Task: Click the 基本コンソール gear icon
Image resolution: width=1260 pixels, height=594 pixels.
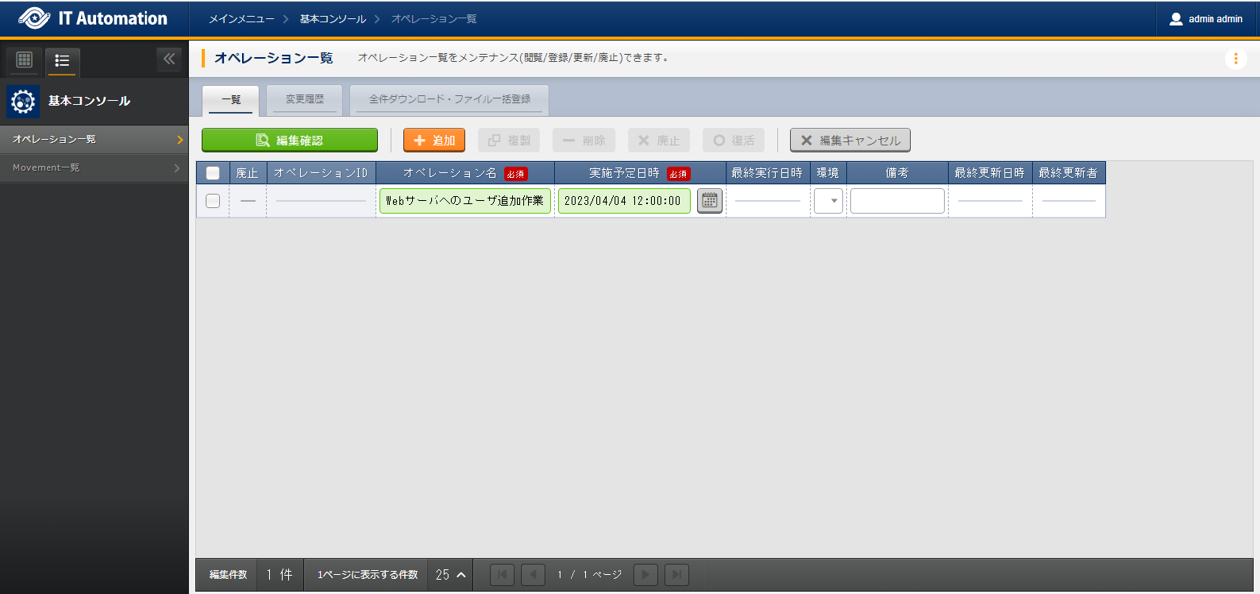Action: (22, 100)
